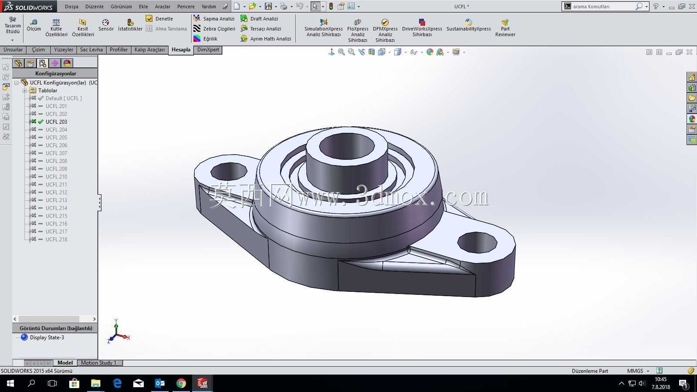This screenshot has width=697, height=392.
Task: Open the Araçlar menu
Action: pos(162,7)
